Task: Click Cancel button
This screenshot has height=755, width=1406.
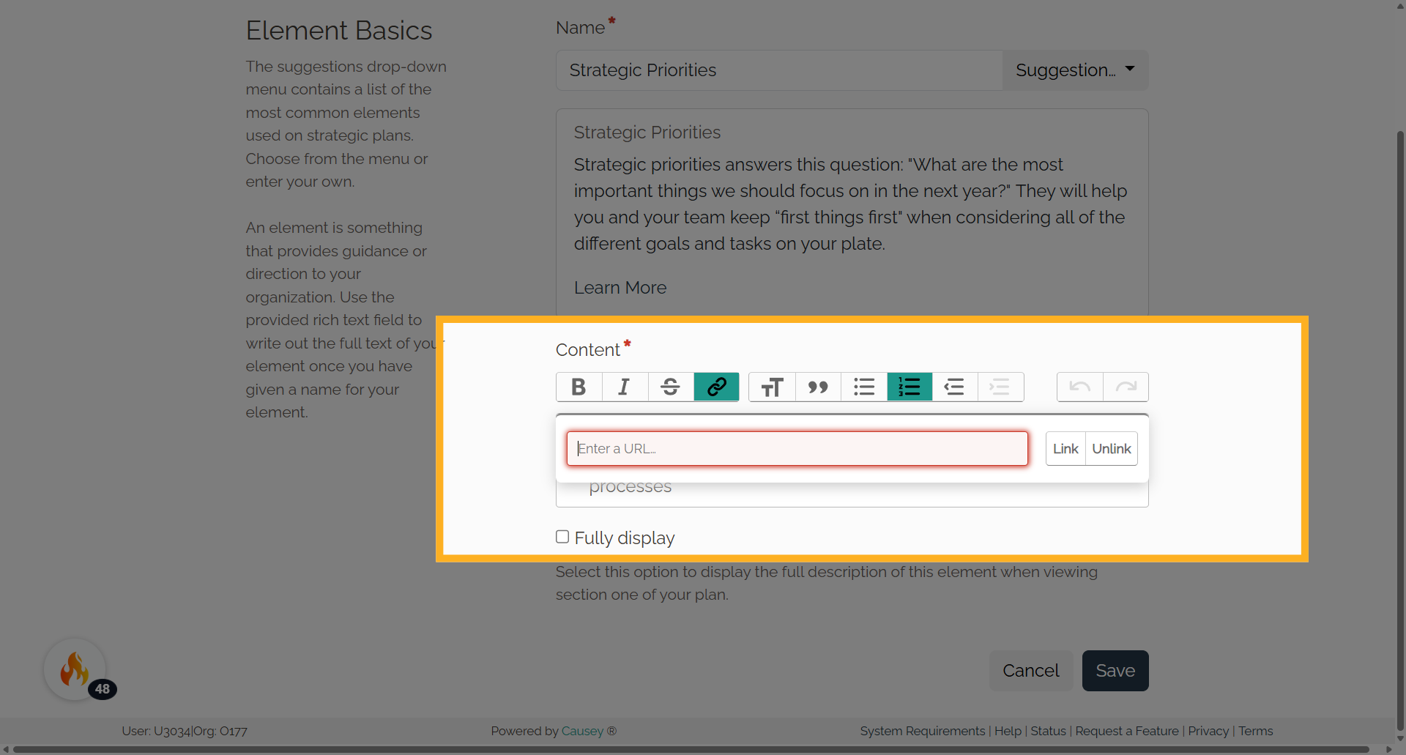Action: pos(1031,671)
